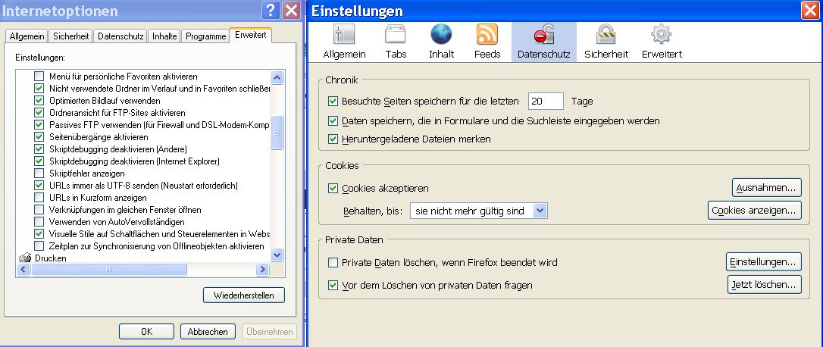Click the Wiederherstellen button
The height and width of the screenshot is (347, 823).
point(243,295)
